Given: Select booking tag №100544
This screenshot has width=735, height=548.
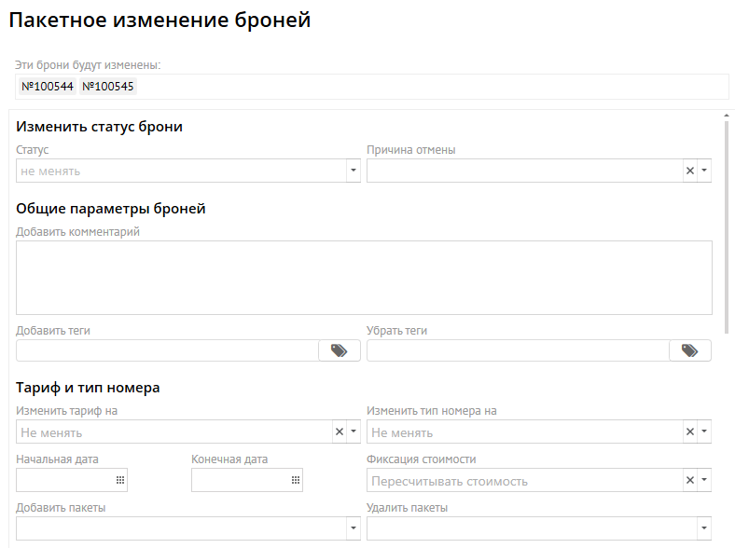Looking at the screenshot, I should pyautogui.click(x=48, y=87).
